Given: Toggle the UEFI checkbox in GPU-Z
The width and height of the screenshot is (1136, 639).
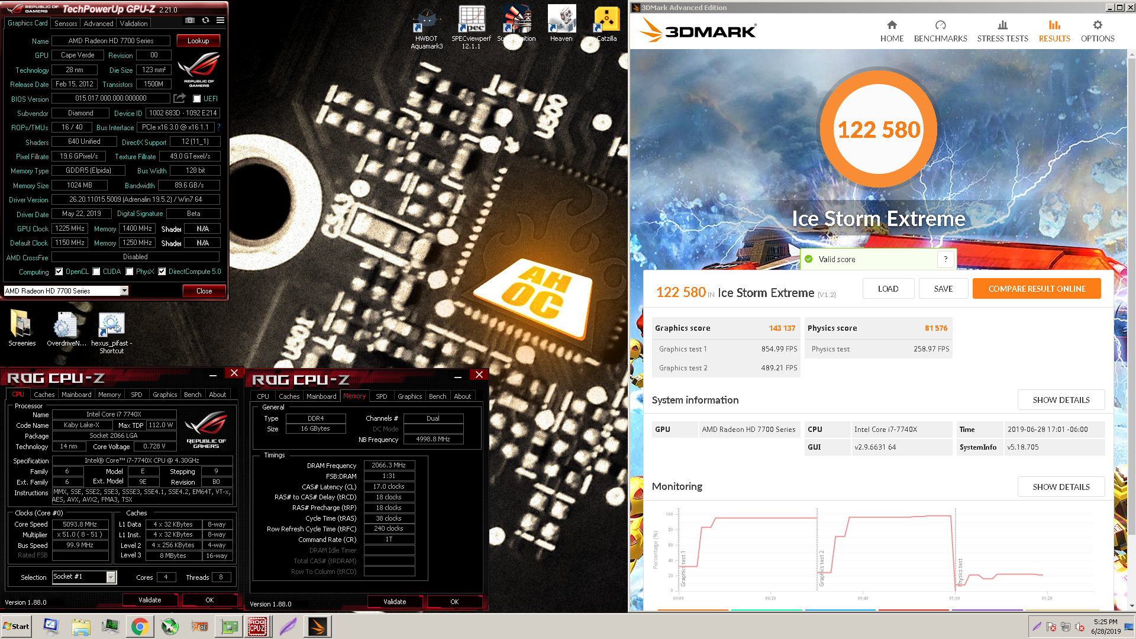Looking at the screenshot, I should (197, 99).
